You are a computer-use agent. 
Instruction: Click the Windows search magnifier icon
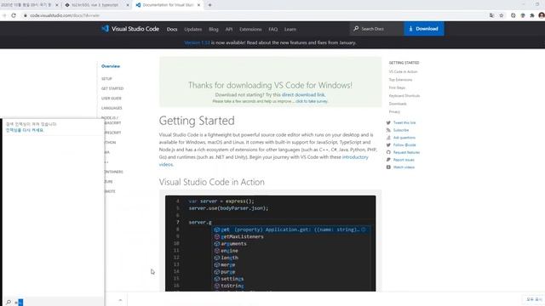(x=9, y=303)
